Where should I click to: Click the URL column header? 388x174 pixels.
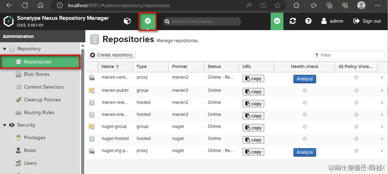click(257, 67)
